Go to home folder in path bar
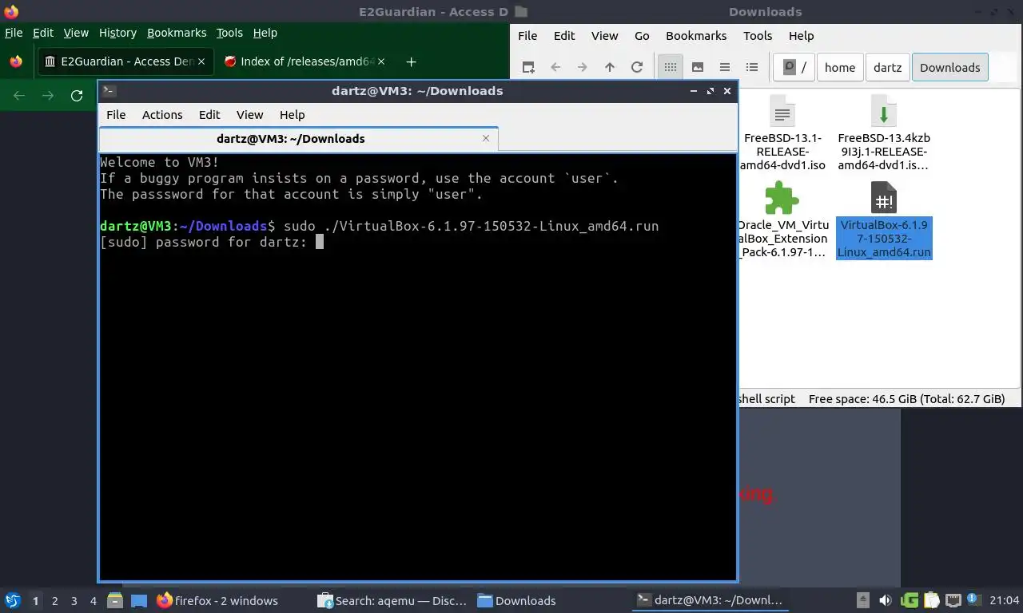 [x=840, y=68]
